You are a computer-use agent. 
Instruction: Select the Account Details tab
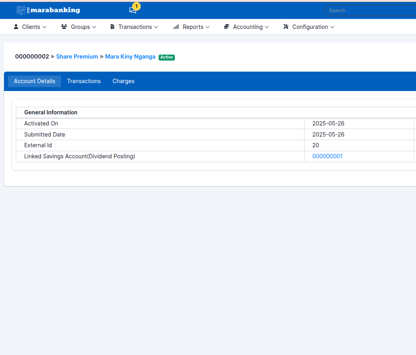click(x=35, y=81)
